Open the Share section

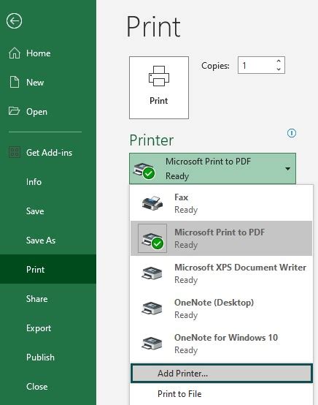[48, 298]
